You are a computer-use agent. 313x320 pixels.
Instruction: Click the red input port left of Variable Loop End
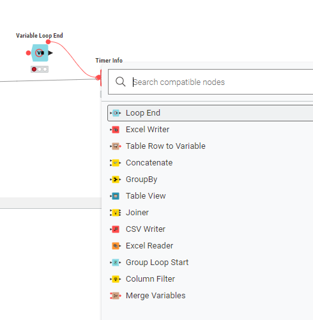point(28,53)
